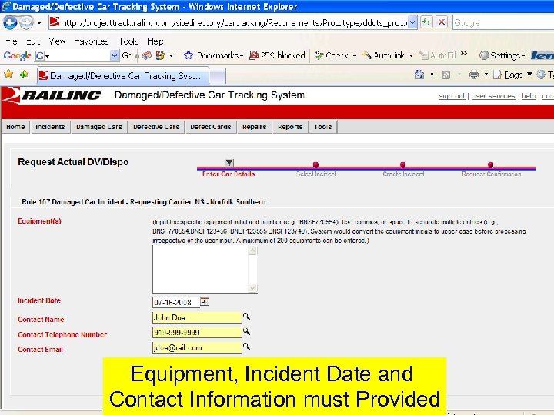
Task: Click the user services link
Action: click(x=493, y=96)
